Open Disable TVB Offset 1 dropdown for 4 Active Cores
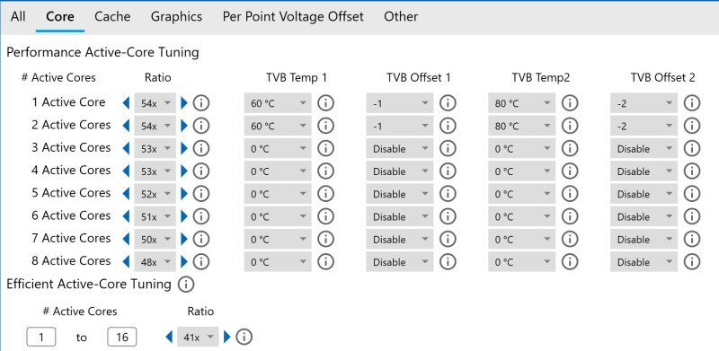This screenshot has height=351, width=719. [x=399, y=171]
